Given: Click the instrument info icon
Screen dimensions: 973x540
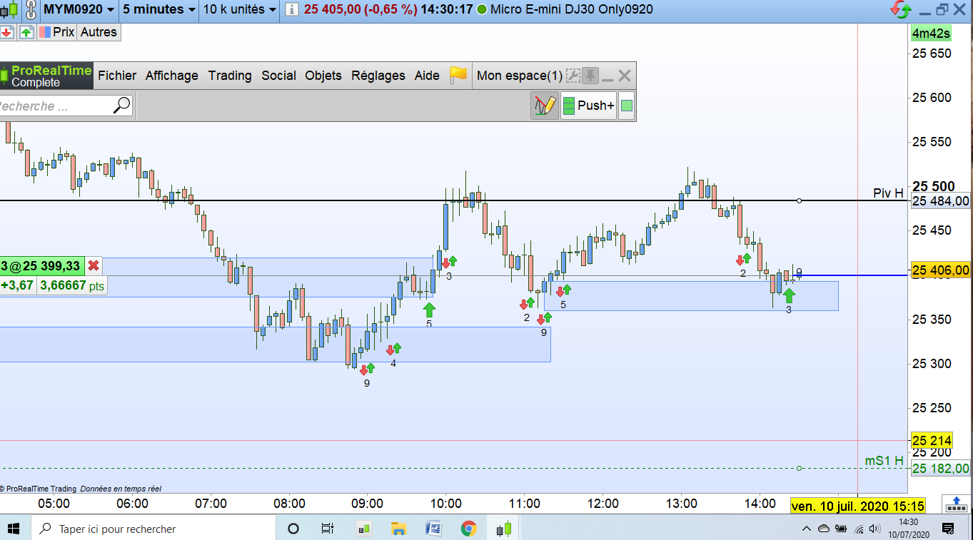Looking at the screenshot, I should tap(292, 10).
